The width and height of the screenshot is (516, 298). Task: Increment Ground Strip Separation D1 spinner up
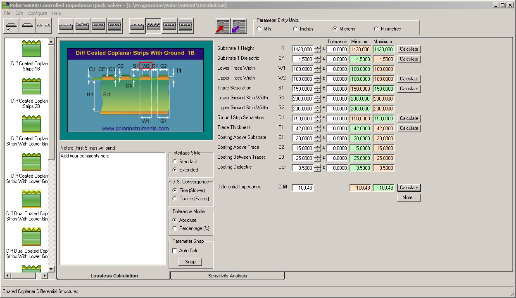tap(317, 116)
